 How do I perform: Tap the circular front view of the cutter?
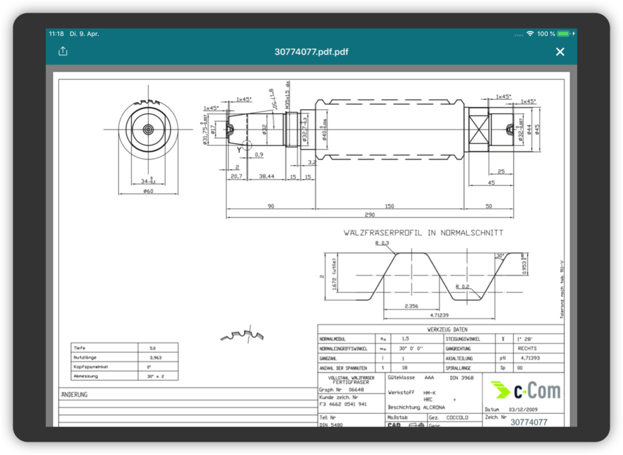[148, 130]
